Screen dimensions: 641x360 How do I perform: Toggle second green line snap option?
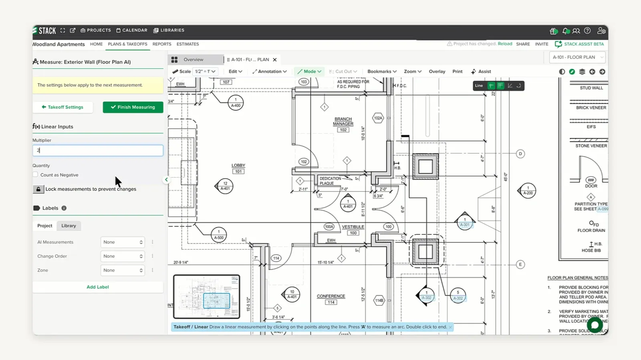pos(500,86)
